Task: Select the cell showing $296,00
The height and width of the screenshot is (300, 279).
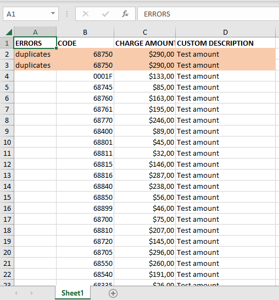Action: click(144, 252)
